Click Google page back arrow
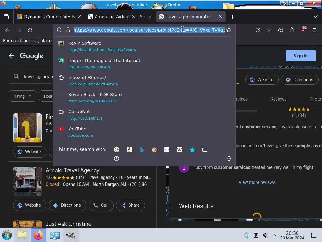The width and height of the screenshot is (322, 242). pyautogui.click(x=12, y=56)
